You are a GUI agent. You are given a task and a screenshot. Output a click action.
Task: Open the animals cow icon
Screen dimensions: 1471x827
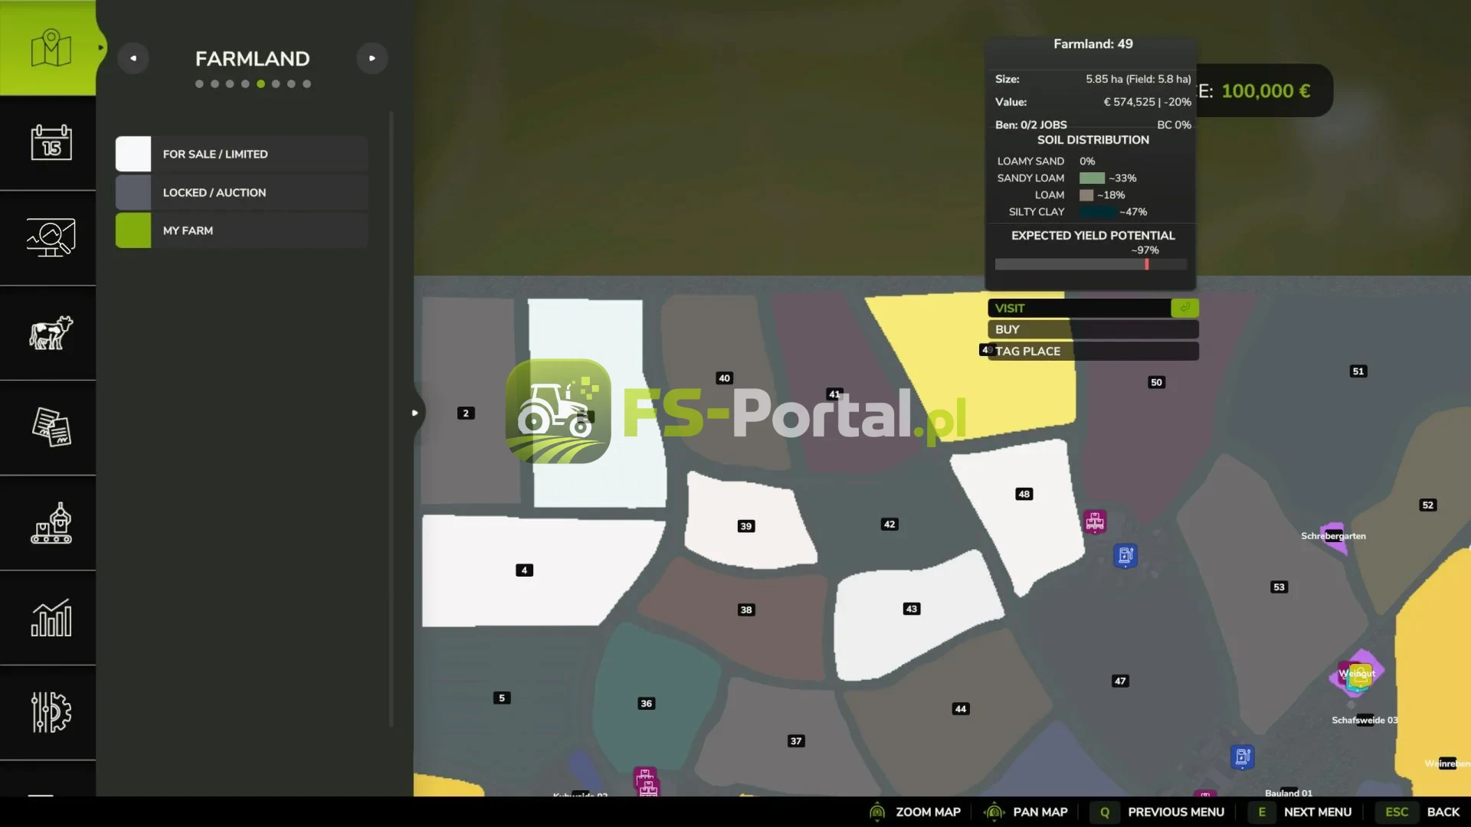click(x=51, y=332)
